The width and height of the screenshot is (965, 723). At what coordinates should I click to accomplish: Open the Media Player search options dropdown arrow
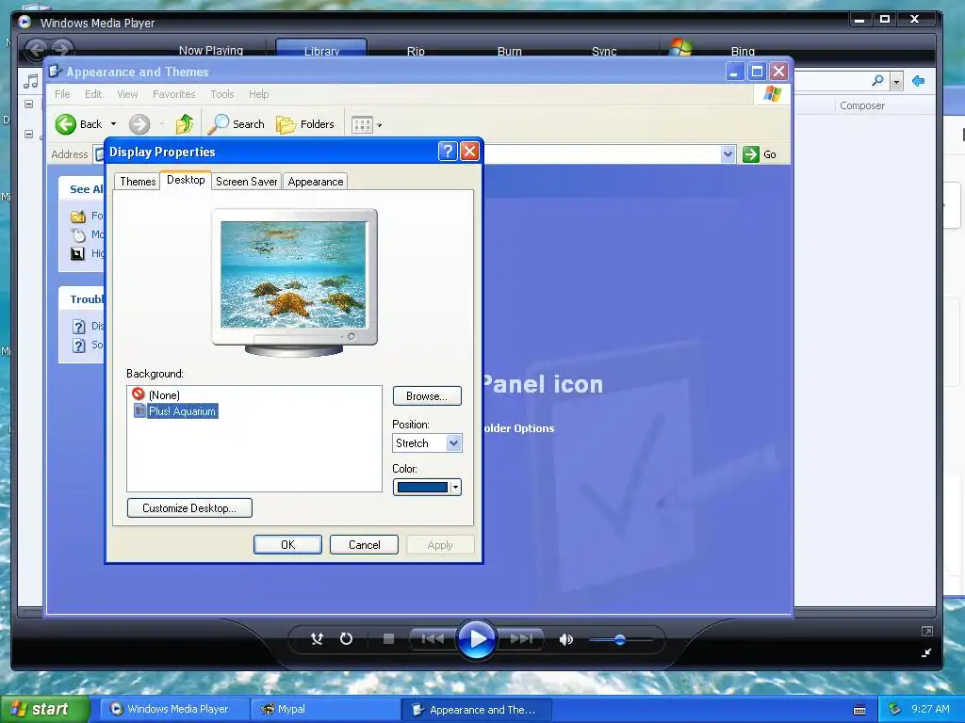896,81
